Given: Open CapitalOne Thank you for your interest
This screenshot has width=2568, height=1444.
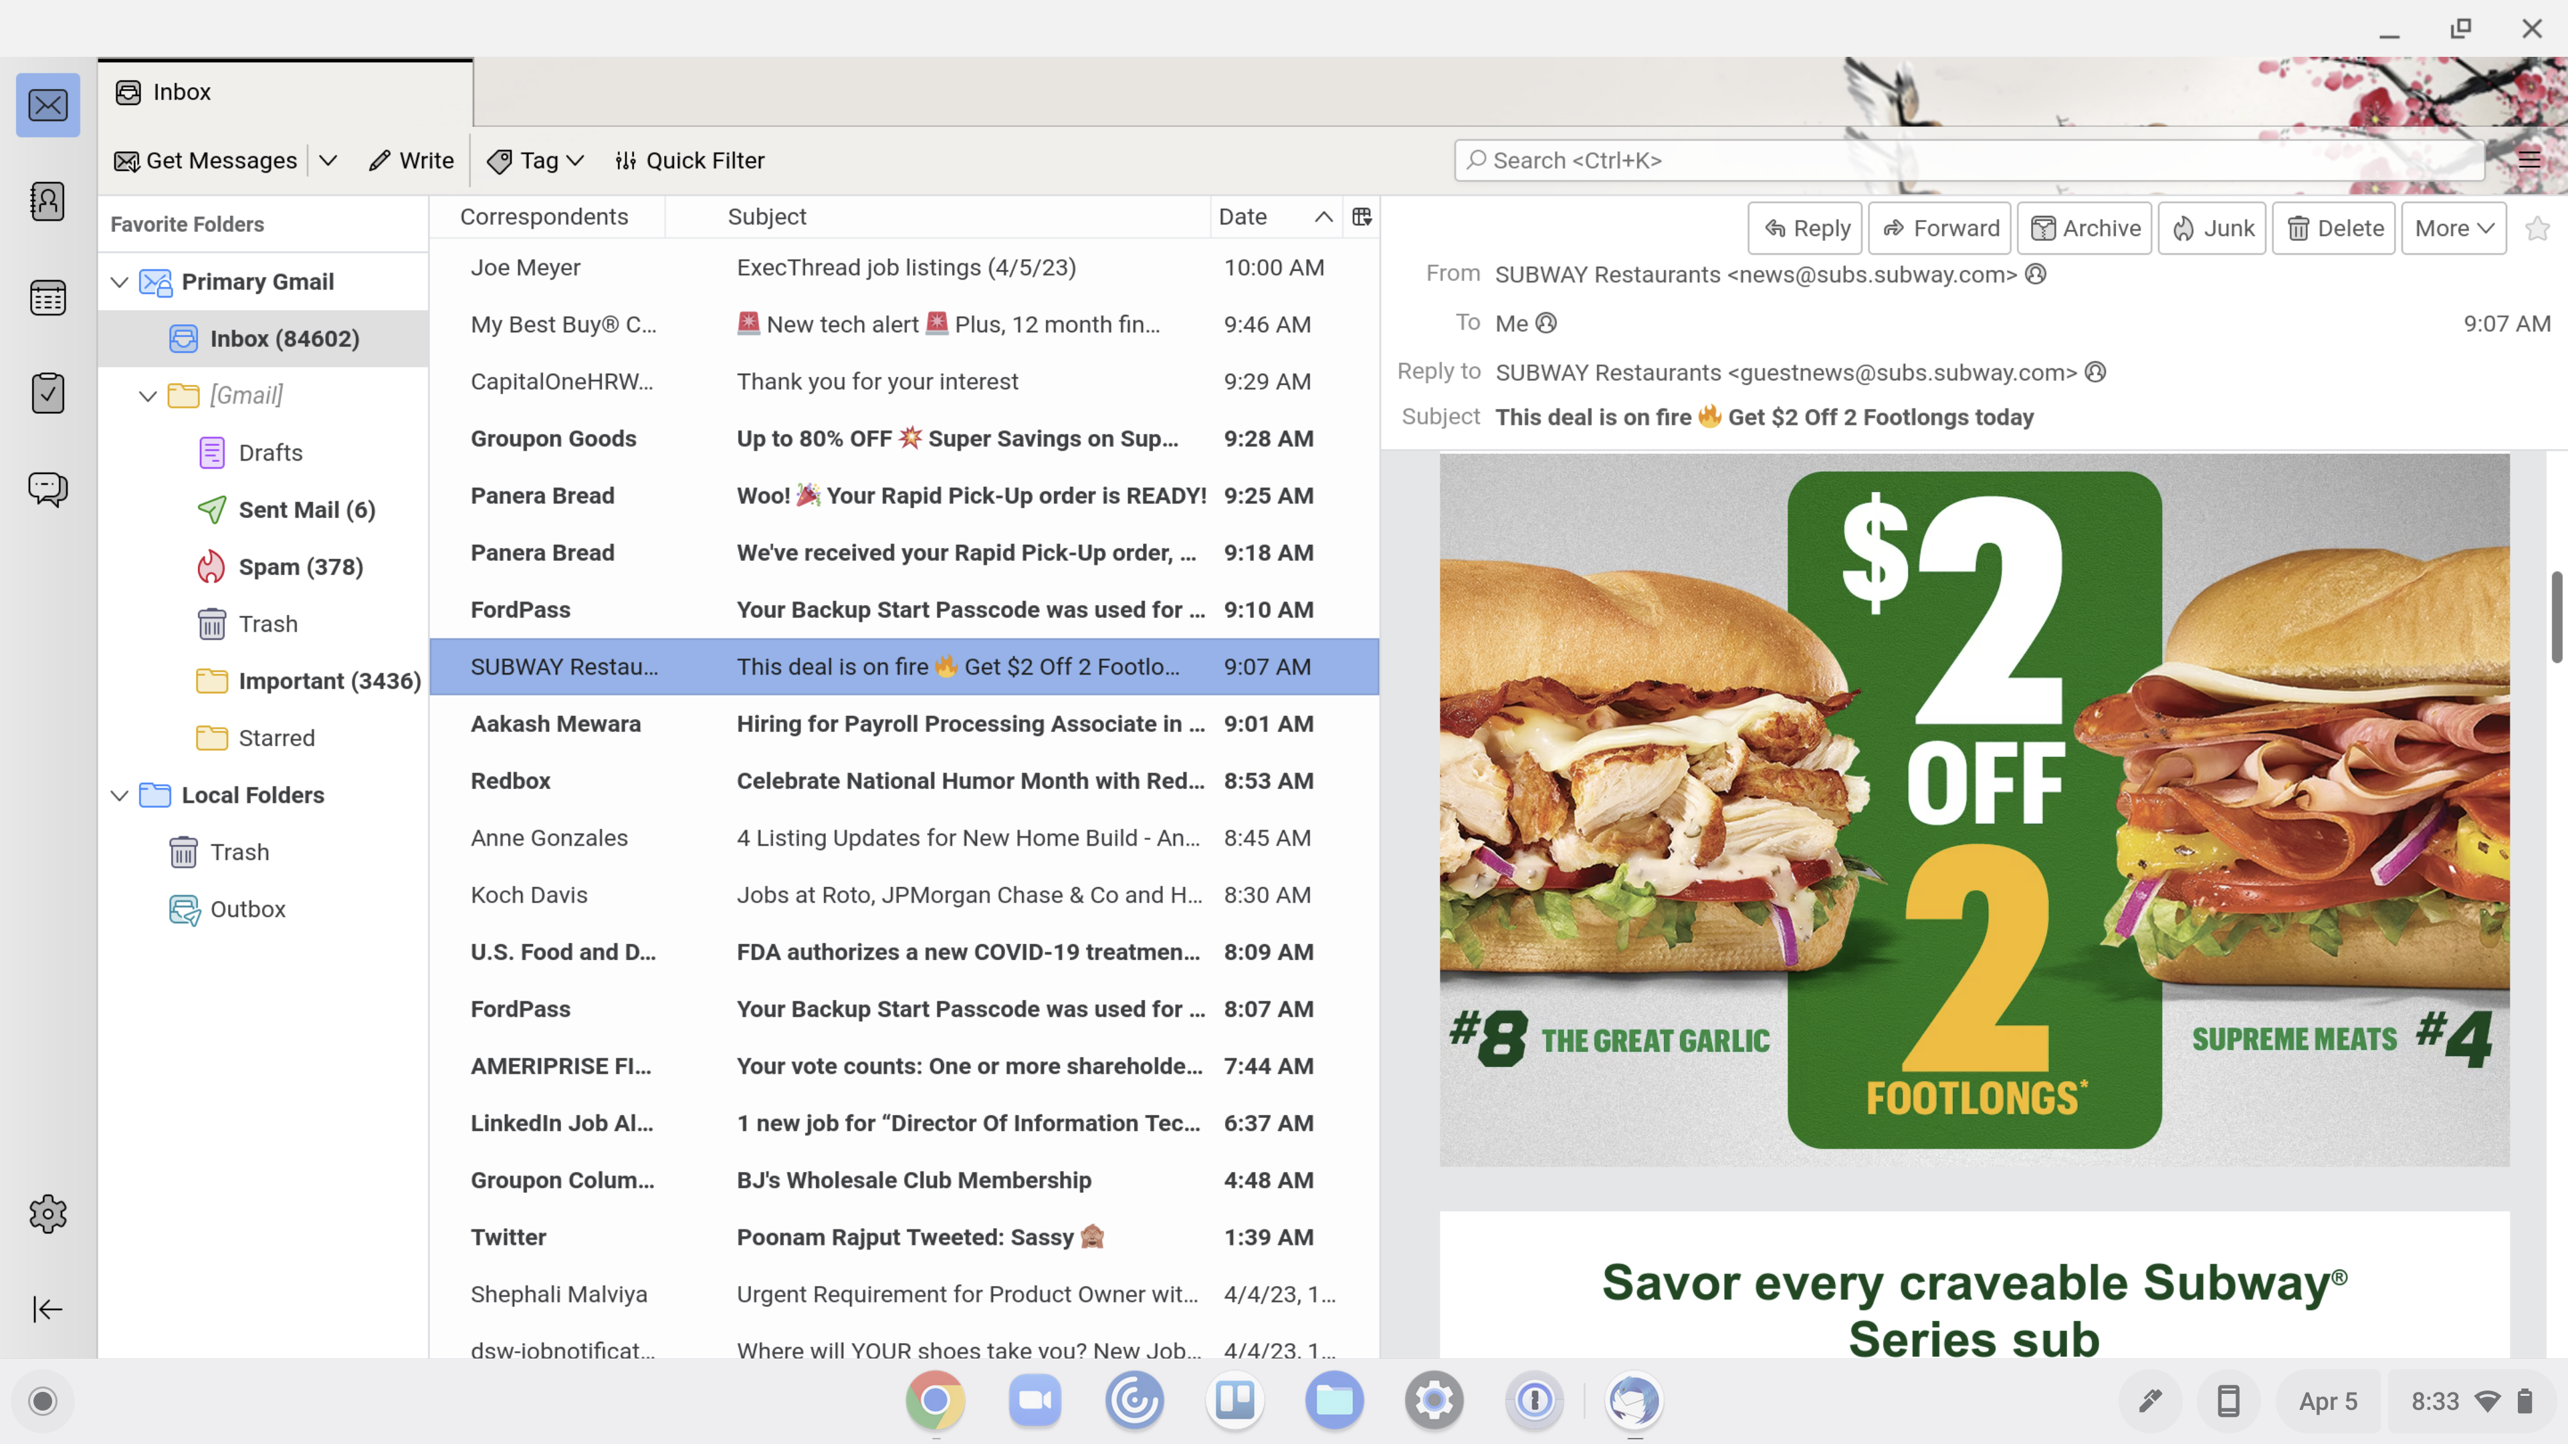Looking at the screenshot, I should tap(904, 382).
